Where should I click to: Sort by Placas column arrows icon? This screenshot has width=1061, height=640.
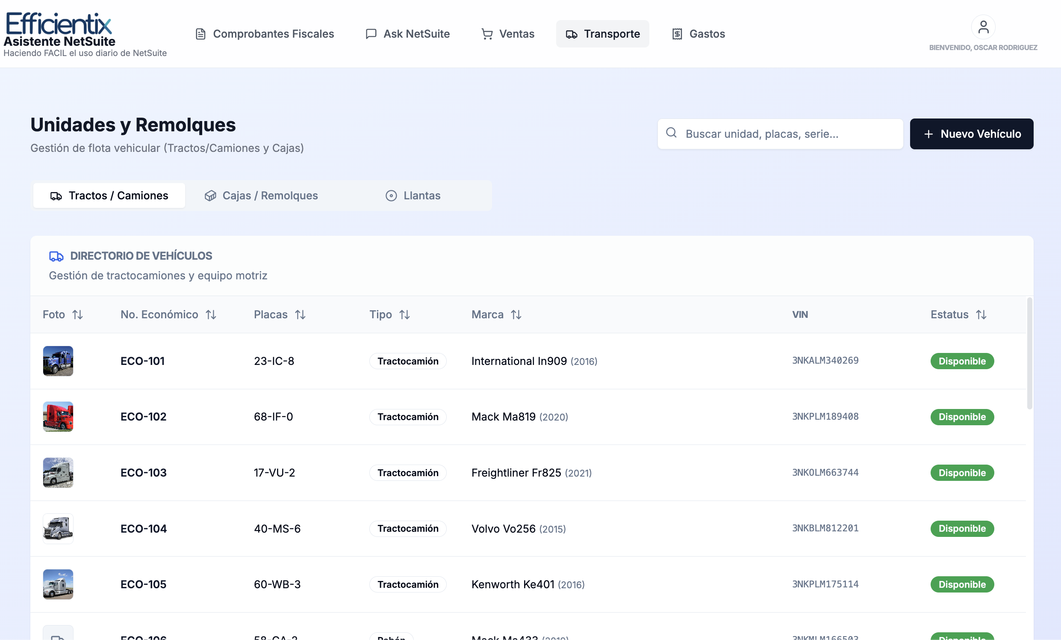tap(300, 314)
